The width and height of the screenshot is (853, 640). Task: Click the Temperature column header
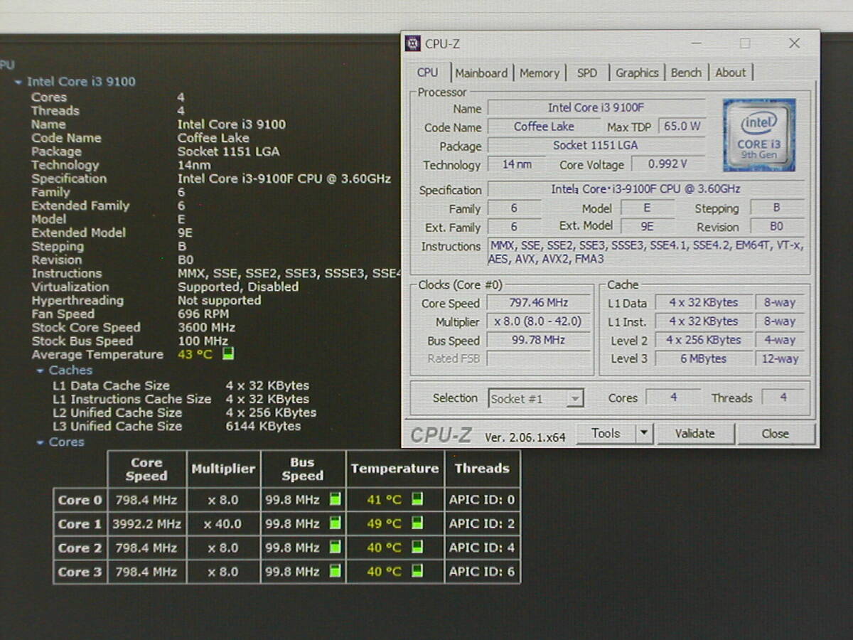point(395,468)
